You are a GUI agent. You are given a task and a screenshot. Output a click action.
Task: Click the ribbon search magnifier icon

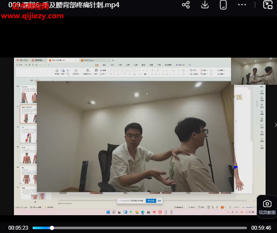coord(190,65)
